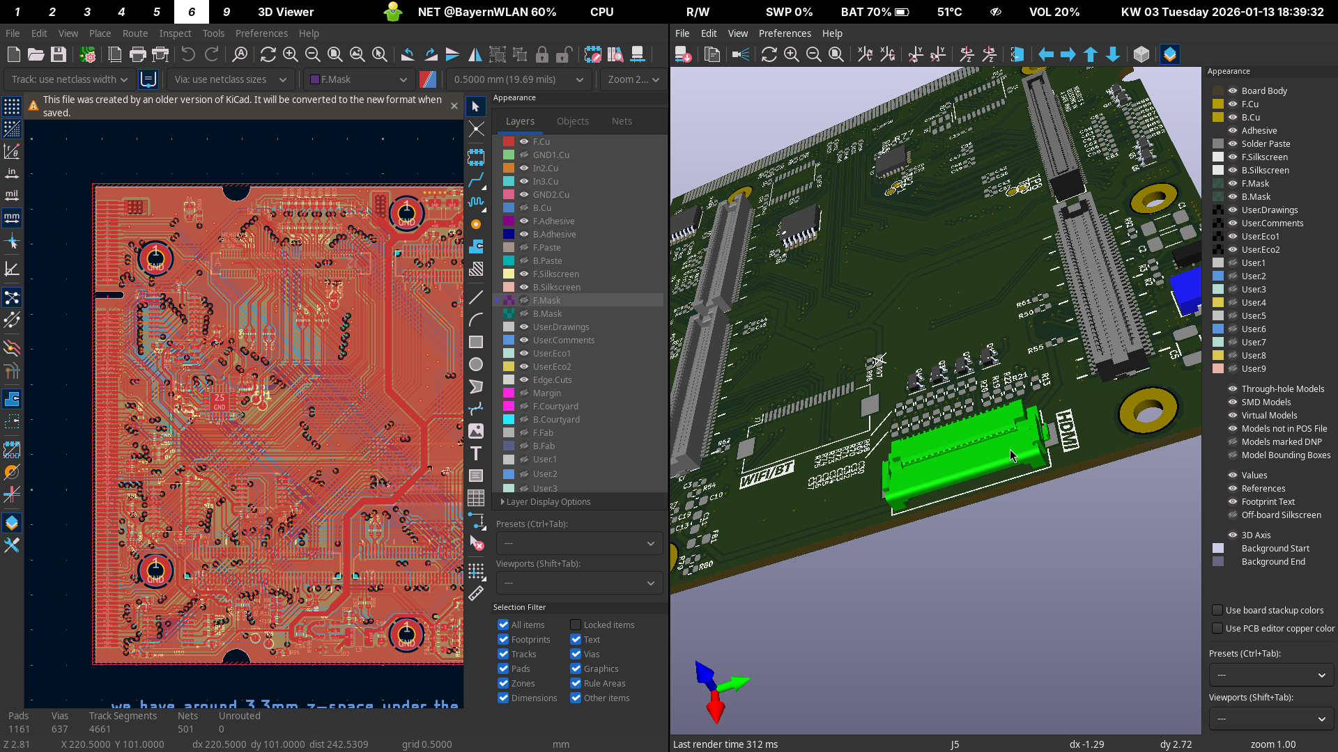Reload the 3D board view
The image size is (1338, 752).
coord(769,54)
